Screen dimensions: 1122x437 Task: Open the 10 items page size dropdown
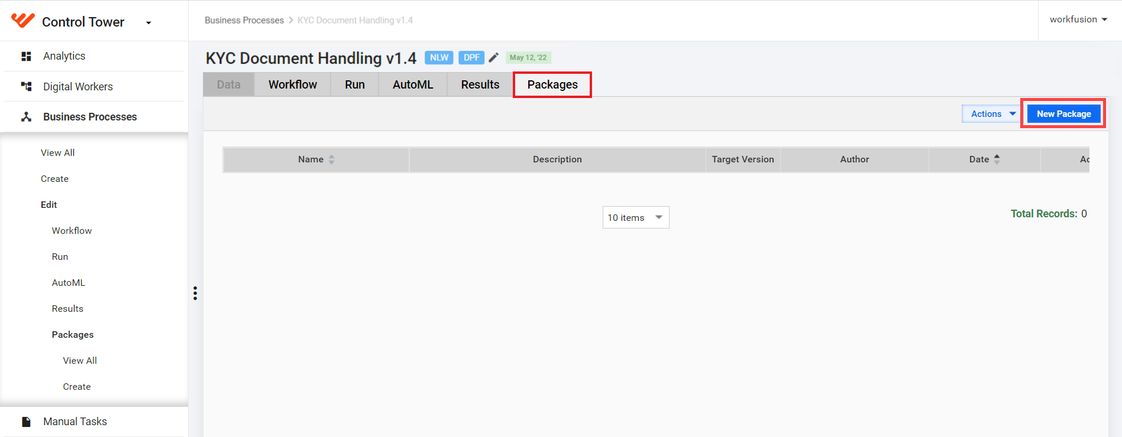pyautogui.click(x=636, y=217)
